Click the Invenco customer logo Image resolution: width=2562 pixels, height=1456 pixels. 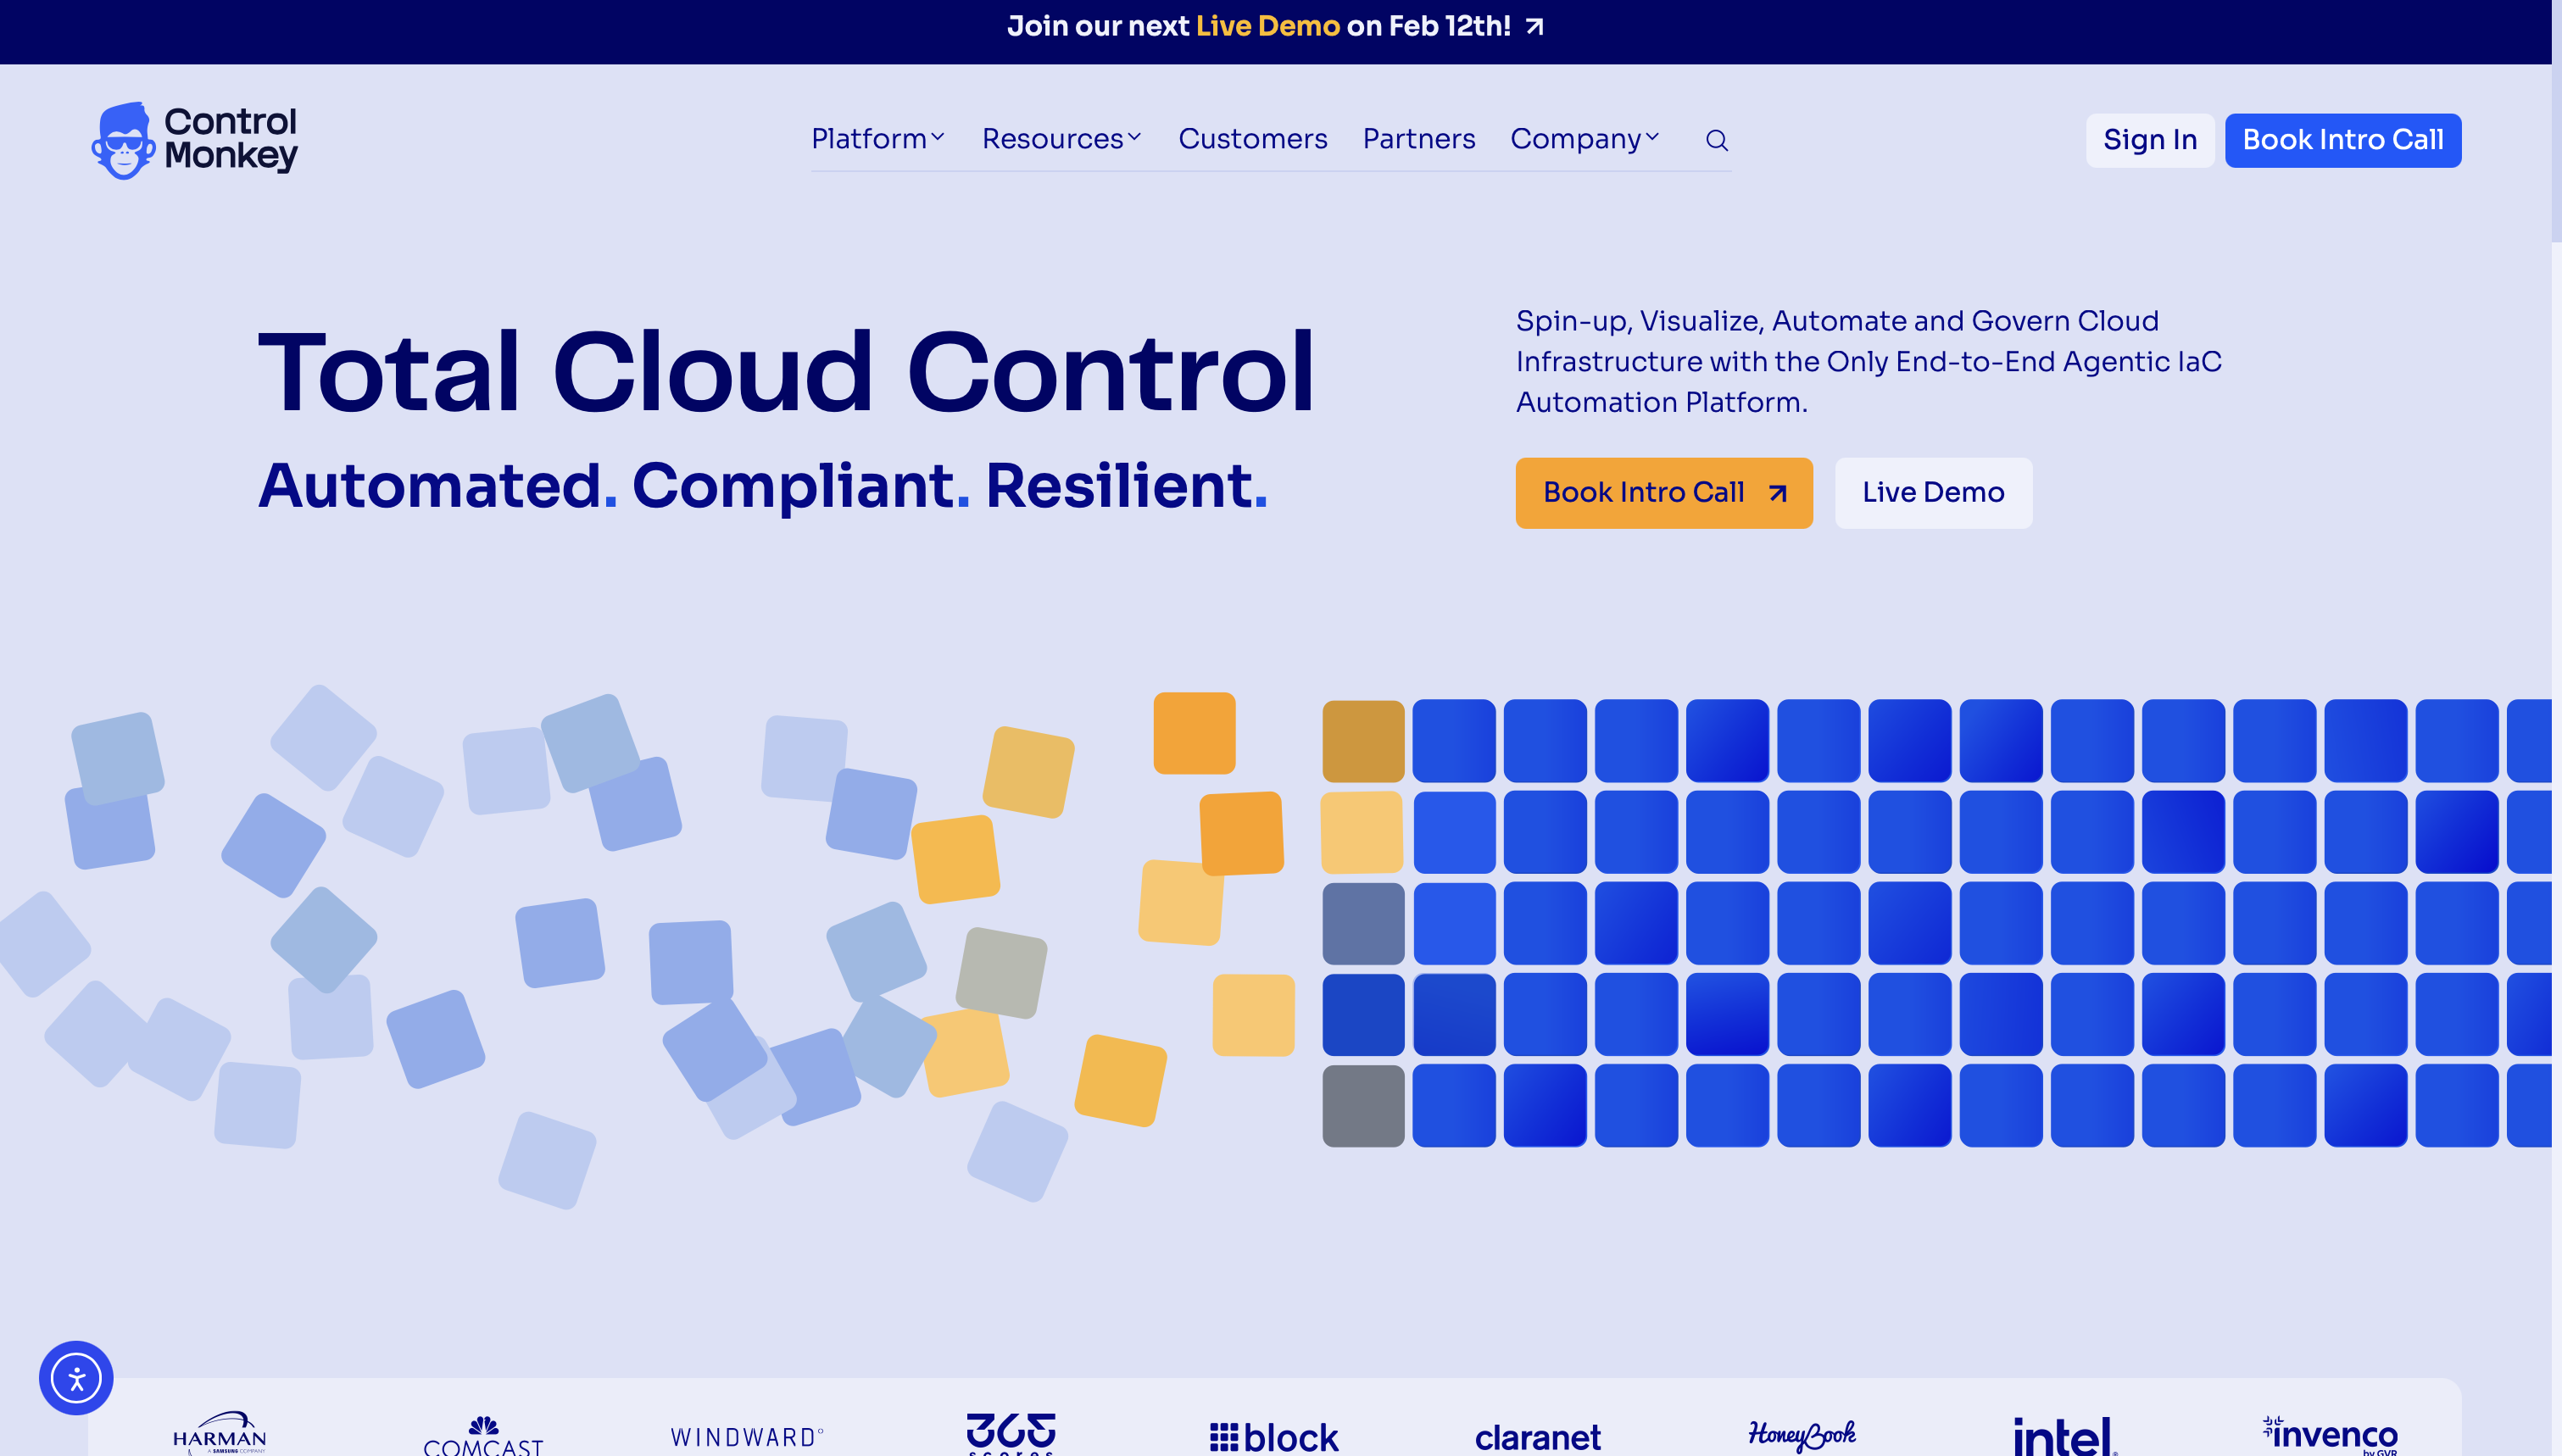(2330, 1435)
